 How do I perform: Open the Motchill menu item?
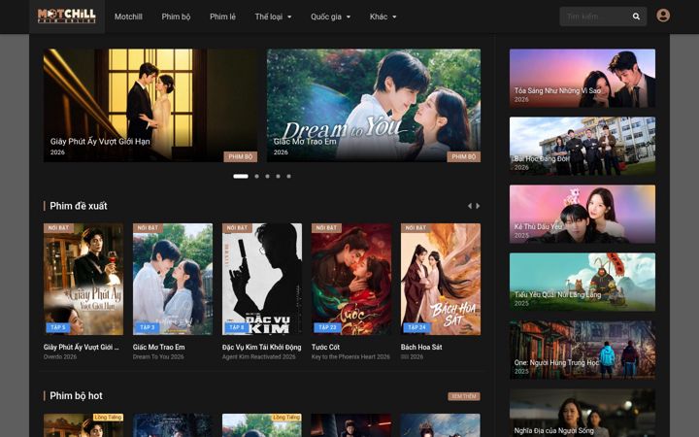[128, 17]
